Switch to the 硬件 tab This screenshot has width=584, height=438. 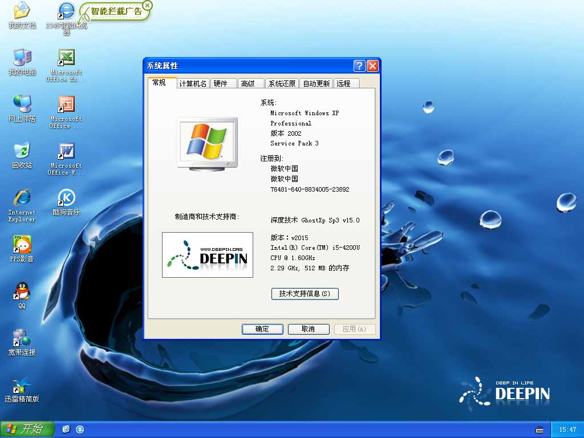pyautogui.click(x=224, y=83)
